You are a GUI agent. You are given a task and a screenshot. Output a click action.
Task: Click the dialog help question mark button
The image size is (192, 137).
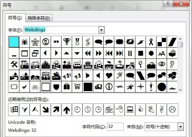tap(168, 4)
